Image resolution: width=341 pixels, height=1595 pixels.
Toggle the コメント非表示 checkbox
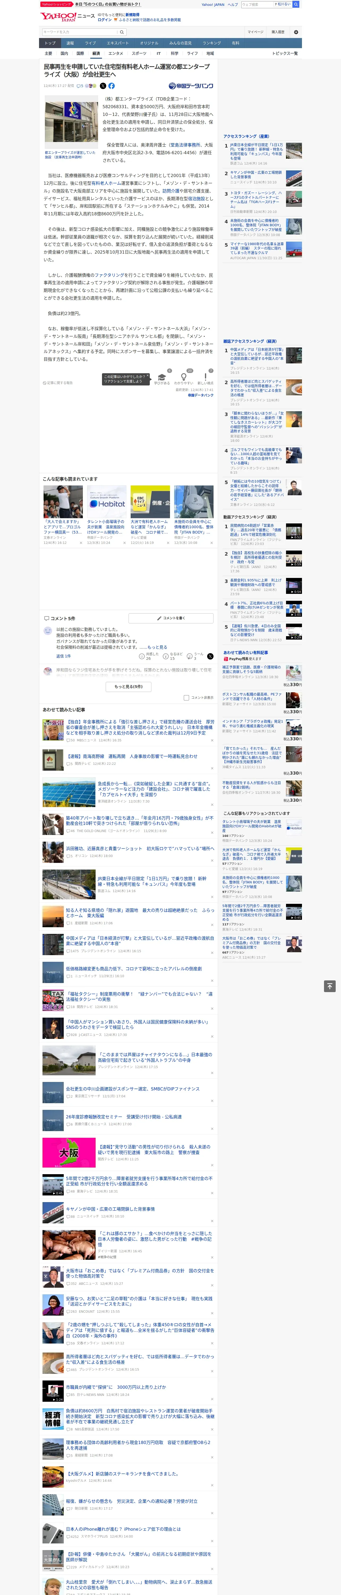186,697
